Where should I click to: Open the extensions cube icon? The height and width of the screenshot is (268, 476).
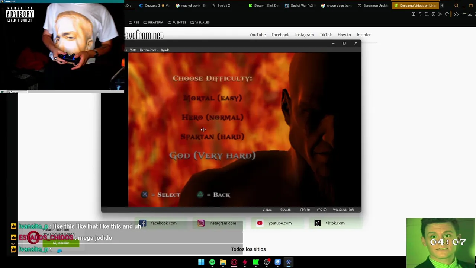coord(457,14)
